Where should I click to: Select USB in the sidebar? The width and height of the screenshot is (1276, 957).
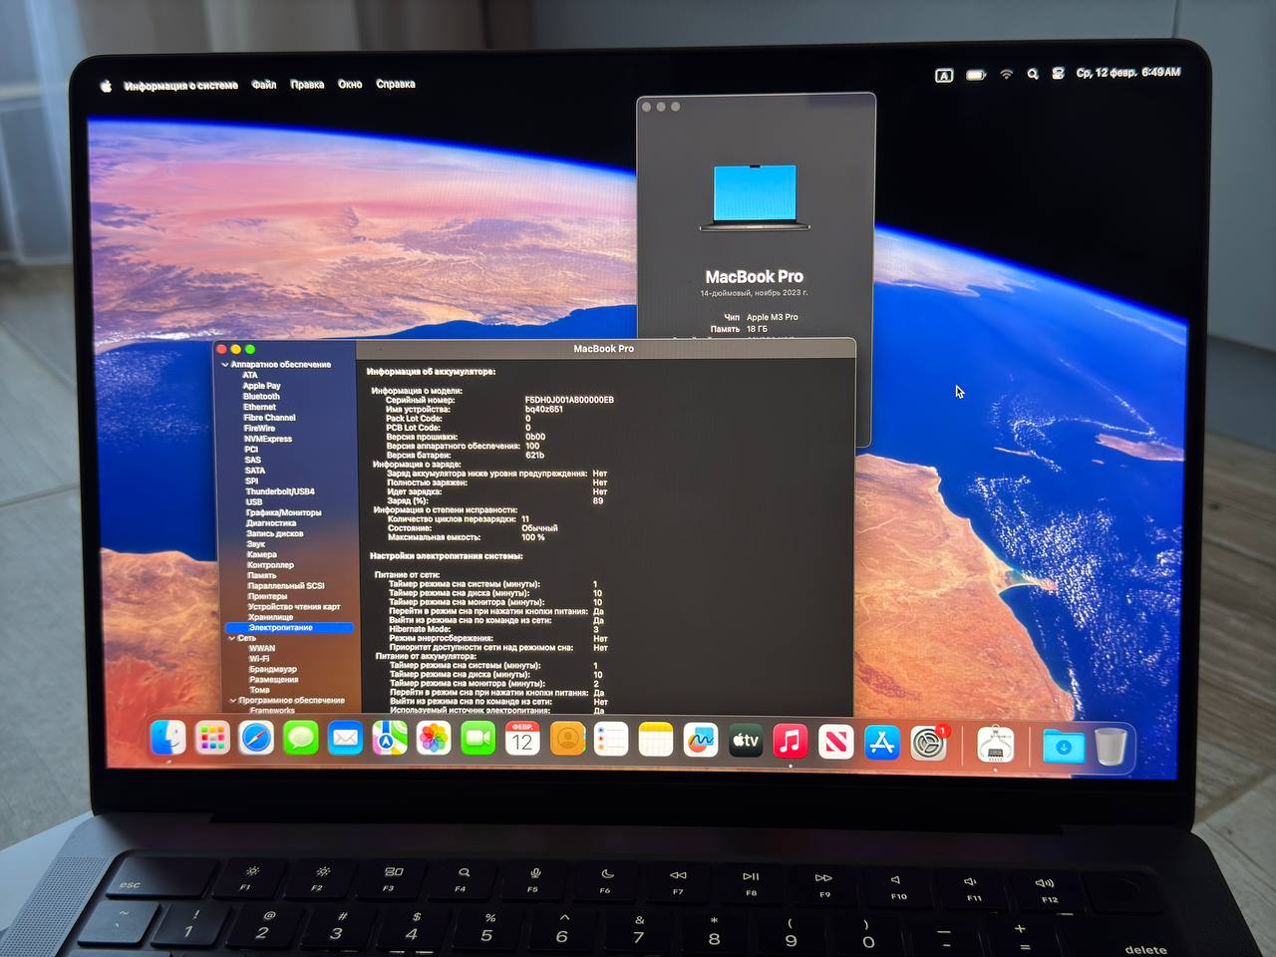(x=254, y=502)
